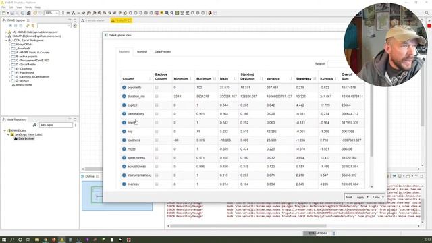This screenshot has width=432, height=243.
Task: Click the Reset button
Action: click(x=348, y=197)
